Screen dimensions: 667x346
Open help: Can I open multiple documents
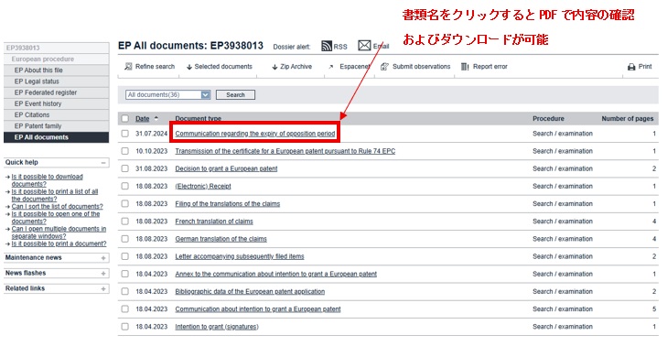tap(59, 232)
